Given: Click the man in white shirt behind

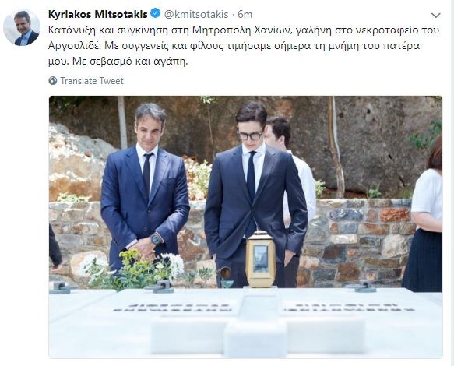Looking at the screenshot, I should click(293, 174).
